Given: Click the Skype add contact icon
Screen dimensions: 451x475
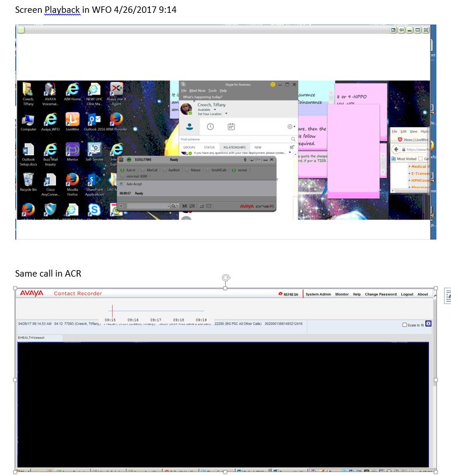Looking at the screenshot, I should pyautogui.click(x=292, y=147).
